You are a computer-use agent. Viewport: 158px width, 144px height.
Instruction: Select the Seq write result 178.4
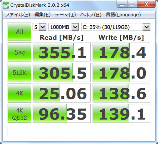(121, 52)
